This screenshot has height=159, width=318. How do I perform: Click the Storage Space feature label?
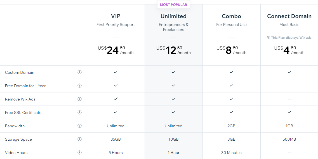pos(18,139)
